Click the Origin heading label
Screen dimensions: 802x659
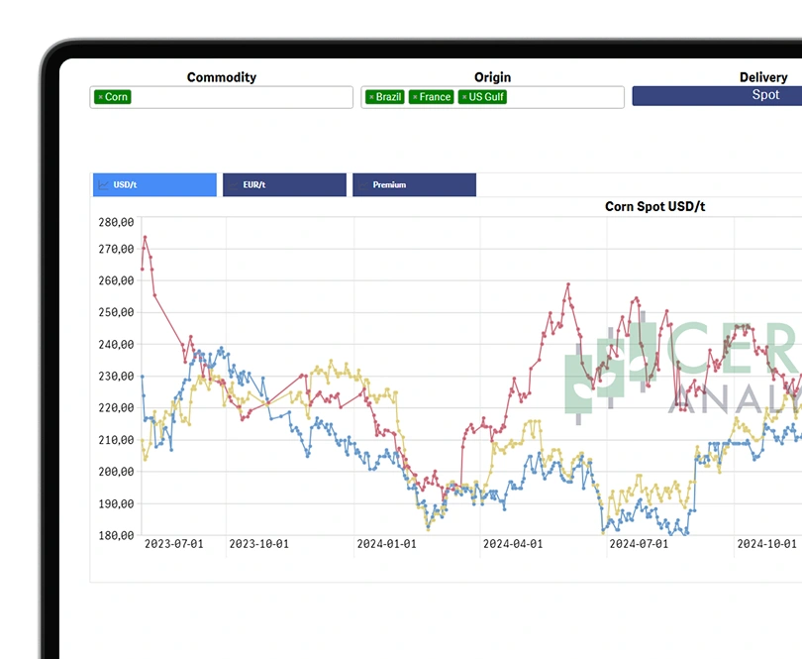tap(492, 77)
